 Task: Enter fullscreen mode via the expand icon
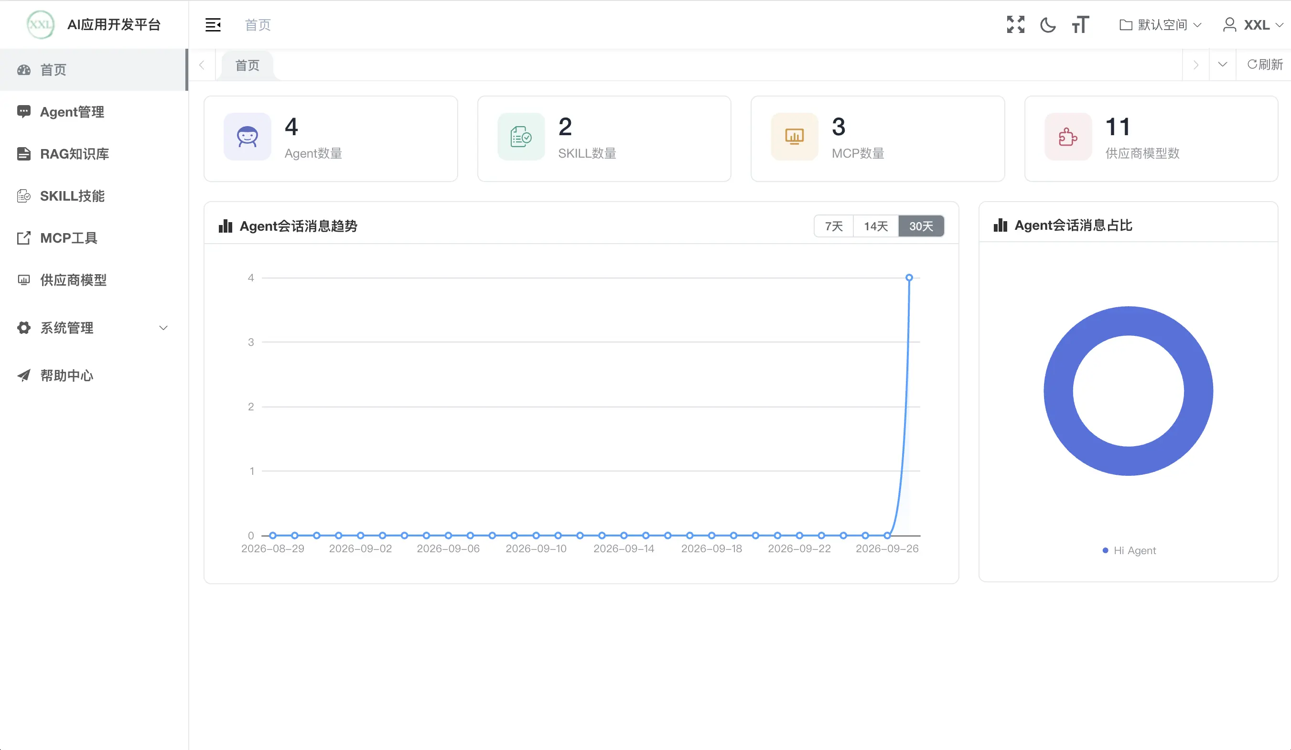pos(1015,24)
